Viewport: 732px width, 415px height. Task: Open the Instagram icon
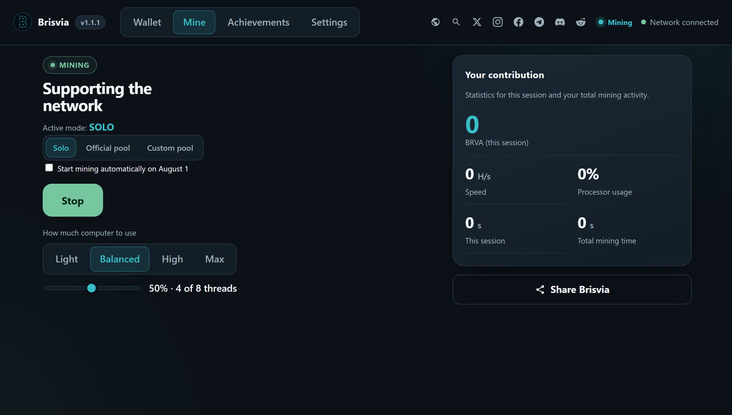pyautogui.click(x=498, y=22)
